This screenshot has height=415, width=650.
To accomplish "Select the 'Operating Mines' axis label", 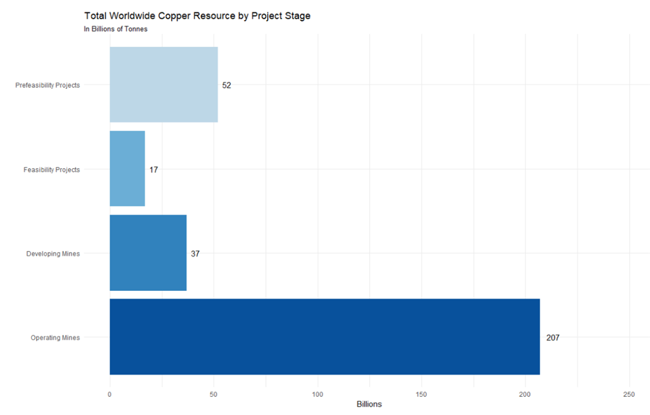I will click(x=55, y=338).
